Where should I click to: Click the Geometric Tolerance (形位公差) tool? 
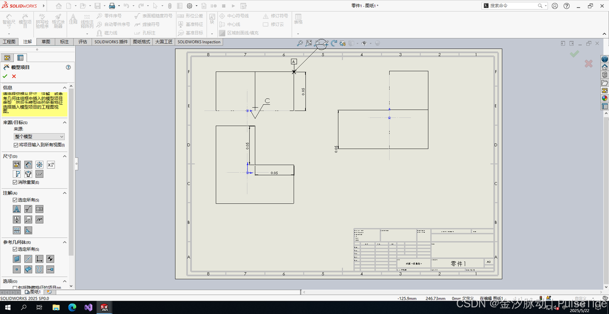coord(190,16)
